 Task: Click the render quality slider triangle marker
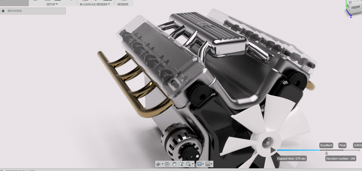326,153
